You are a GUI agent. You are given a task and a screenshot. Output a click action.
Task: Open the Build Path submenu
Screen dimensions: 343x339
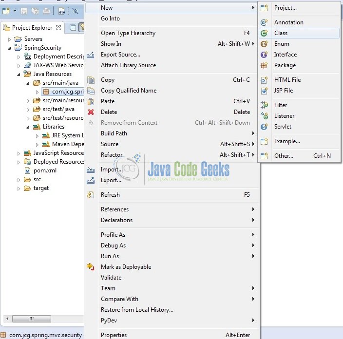point(171,133)
